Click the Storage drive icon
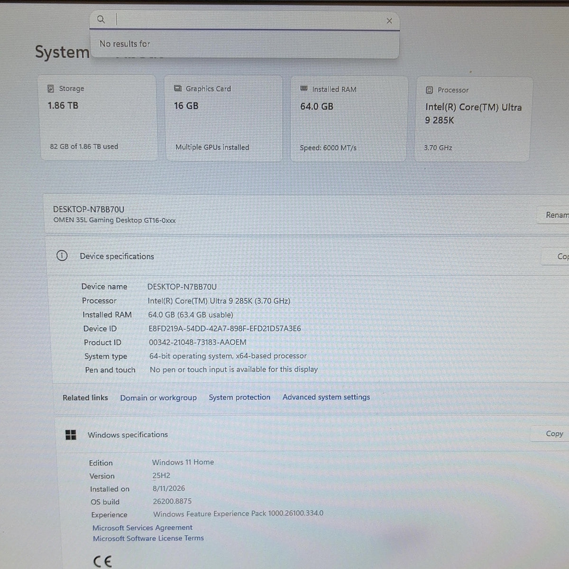Viewport: 569px width, 569px height. [51, 89]
